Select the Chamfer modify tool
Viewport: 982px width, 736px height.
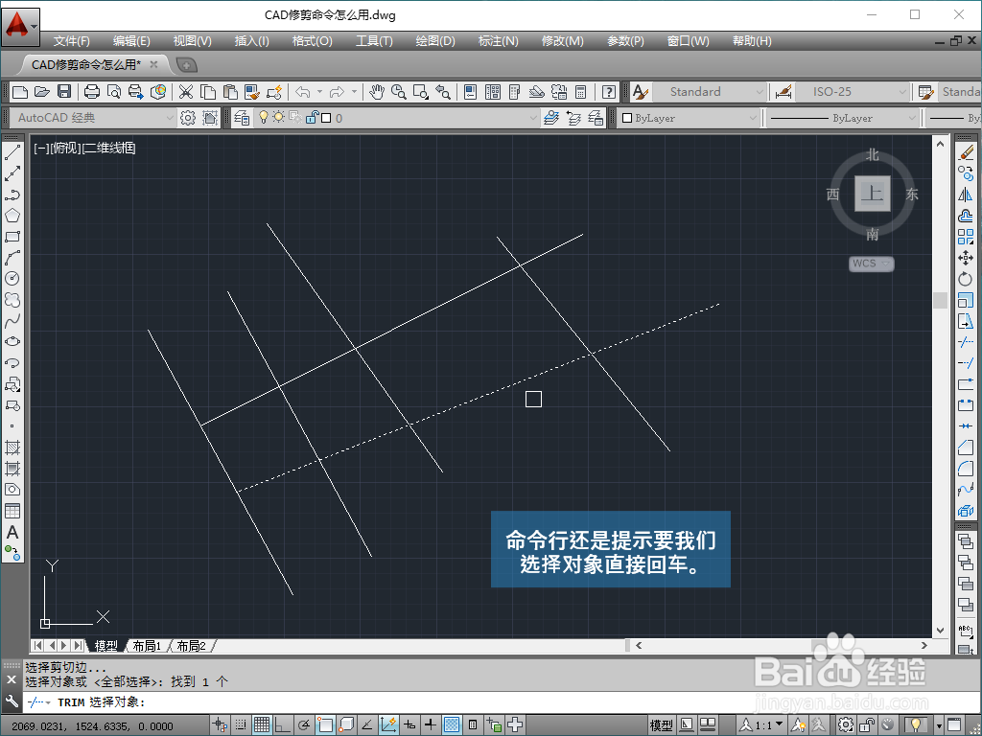pos(966,448)
